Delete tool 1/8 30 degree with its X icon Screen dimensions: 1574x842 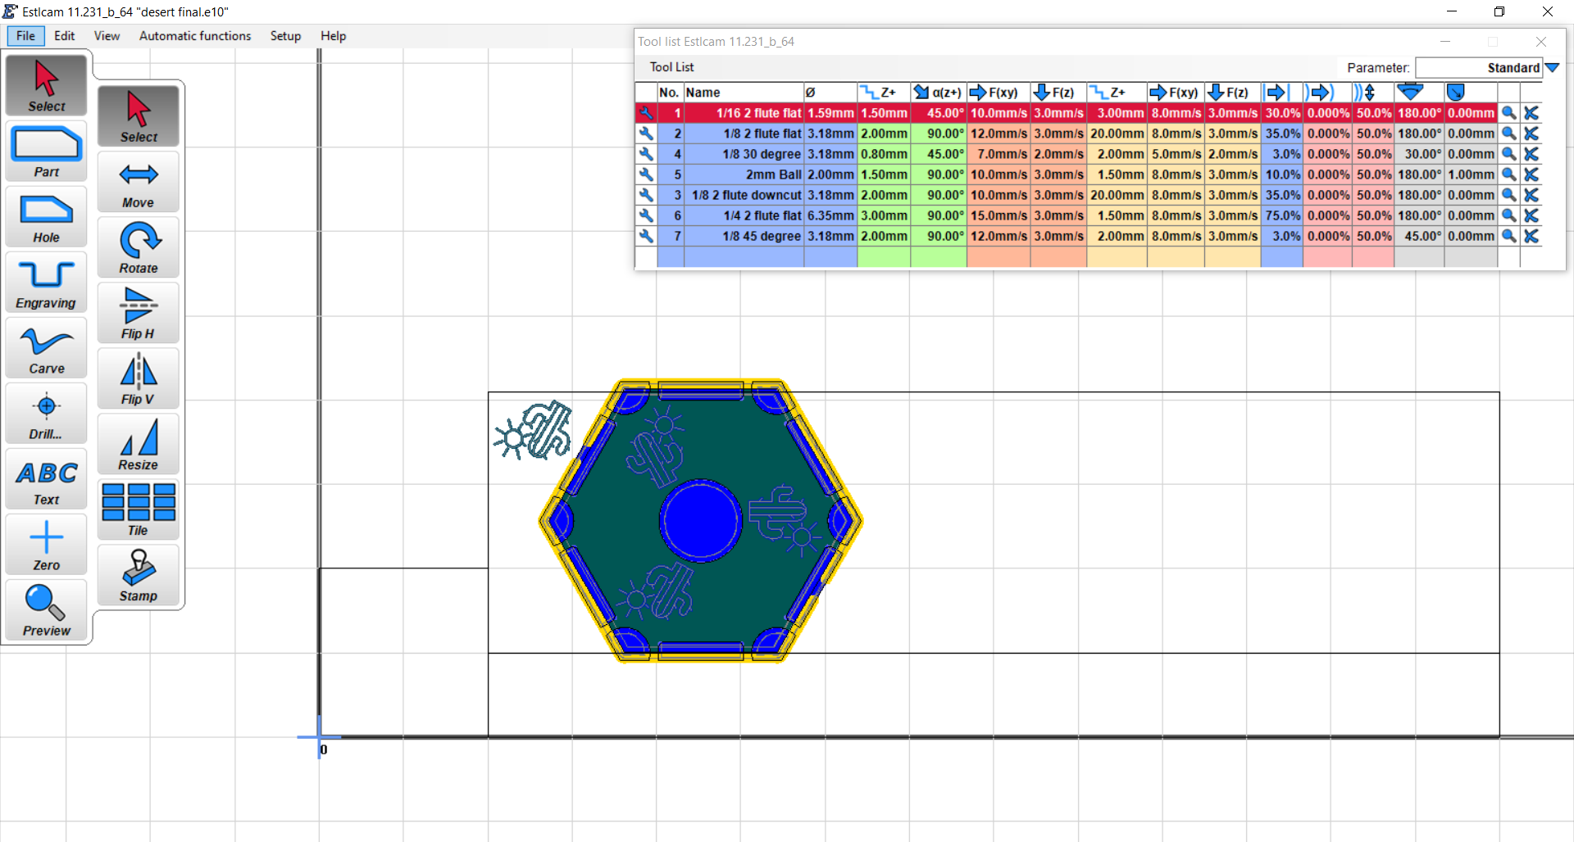click(1531, 154)
